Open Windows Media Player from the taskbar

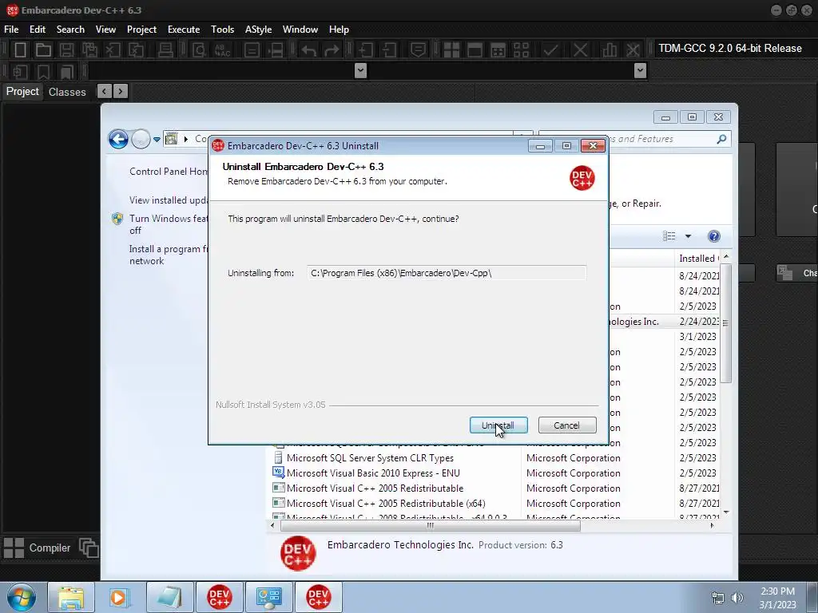coord(118,597)
